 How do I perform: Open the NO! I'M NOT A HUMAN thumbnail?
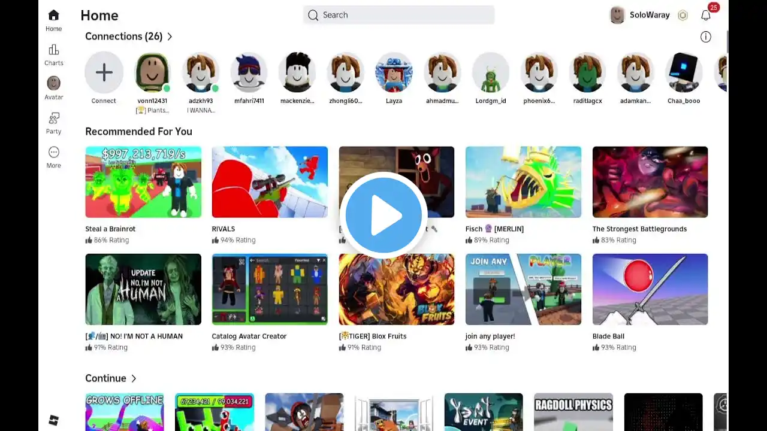(143, 289)
